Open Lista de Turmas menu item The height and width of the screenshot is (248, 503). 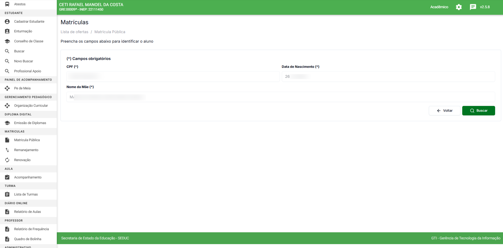(26, 194)
